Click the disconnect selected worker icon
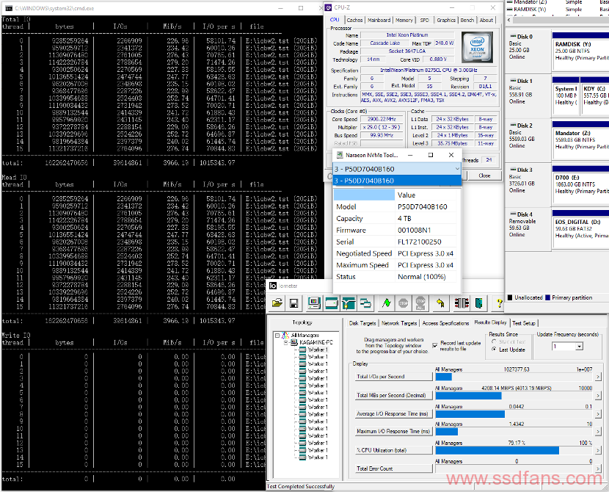This screenshot has width=609, height=492. click(462, 303)
